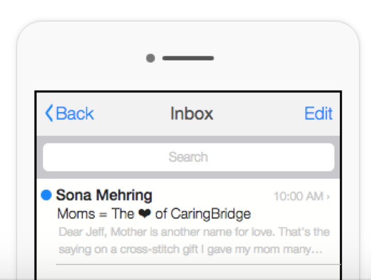Click the Search input field

188,157
